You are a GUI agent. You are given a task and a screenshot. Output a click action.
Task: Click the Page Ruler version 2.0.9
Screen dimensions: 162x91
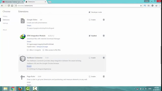(x=39, y=76)
